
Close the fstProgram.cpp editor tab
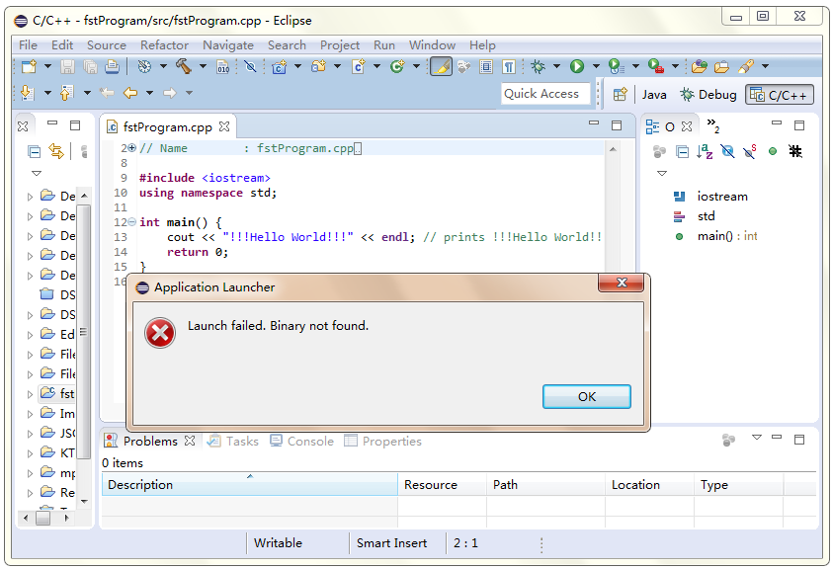(x=224, y=126)
